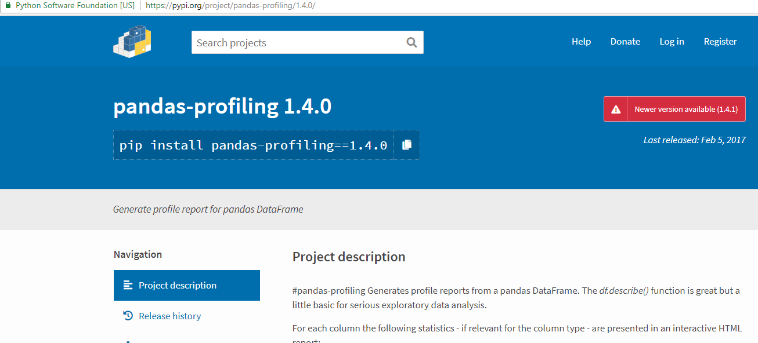Copy pip install command with clipboard icon

pyautogui.click(x=407, y=145)
